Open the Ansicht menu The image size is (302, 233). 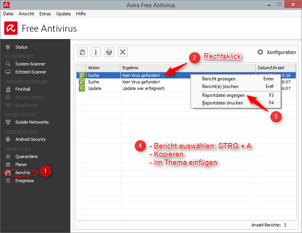(x=26, y=14)
